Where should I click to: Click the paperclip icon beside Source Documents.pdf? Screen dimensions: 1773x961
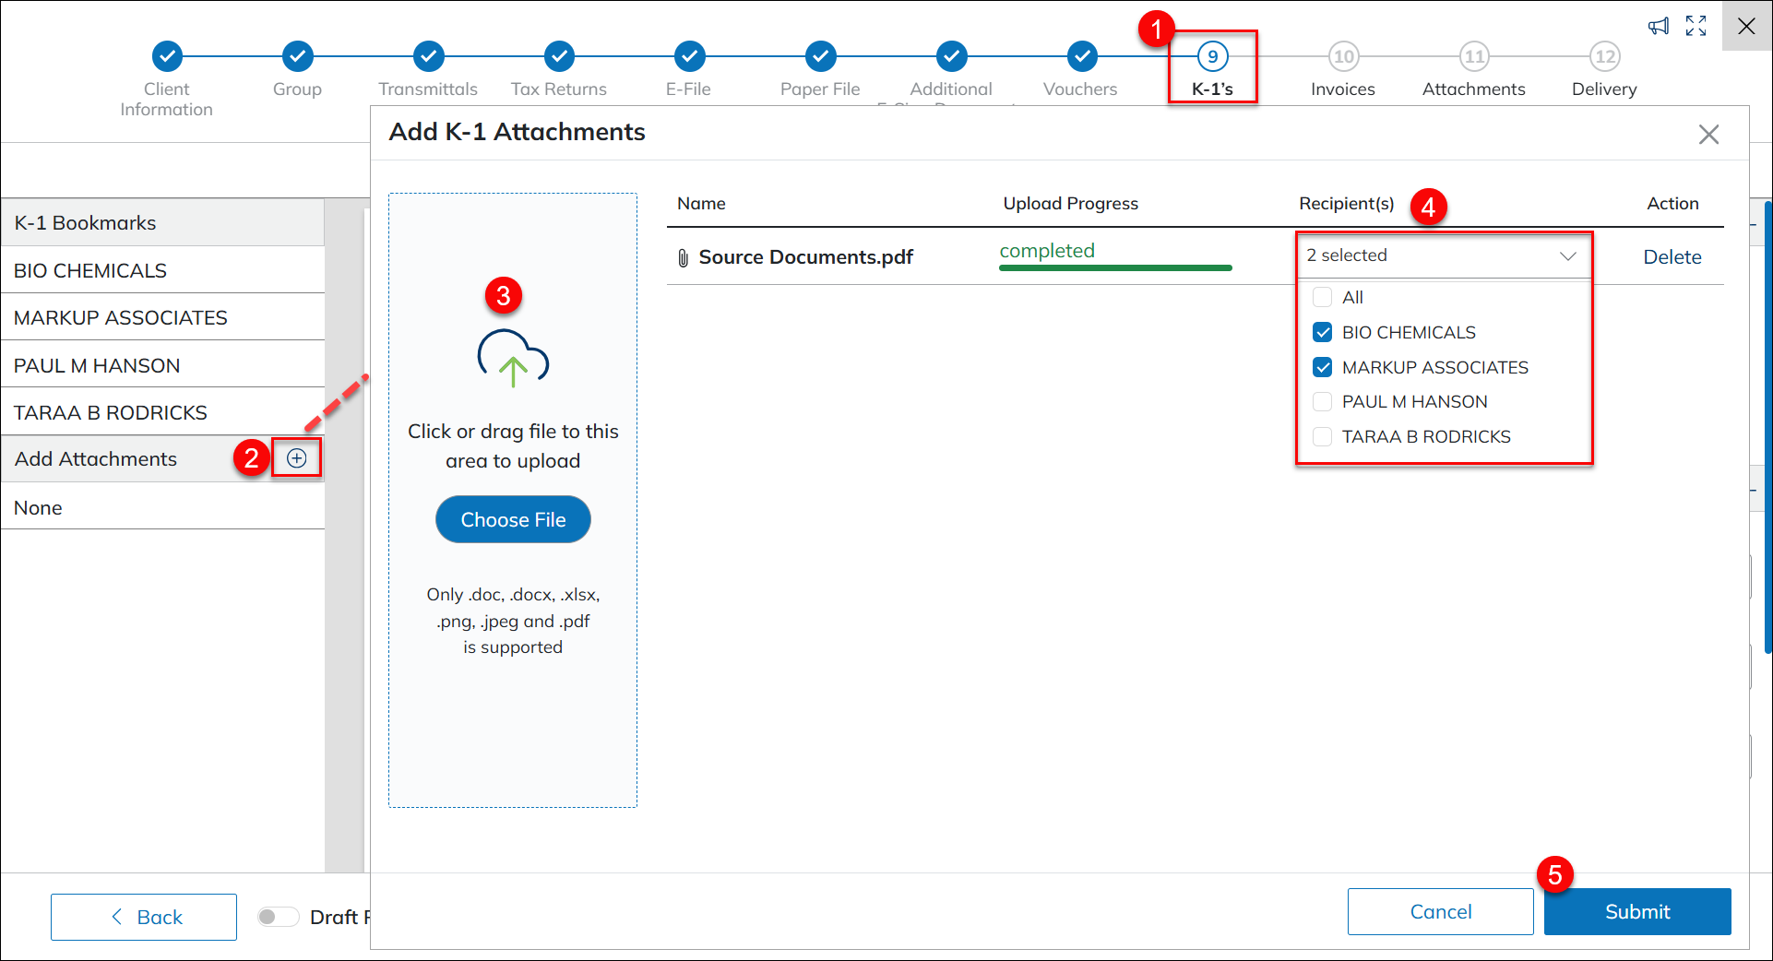pyautogui.click(x=683, y=258)
